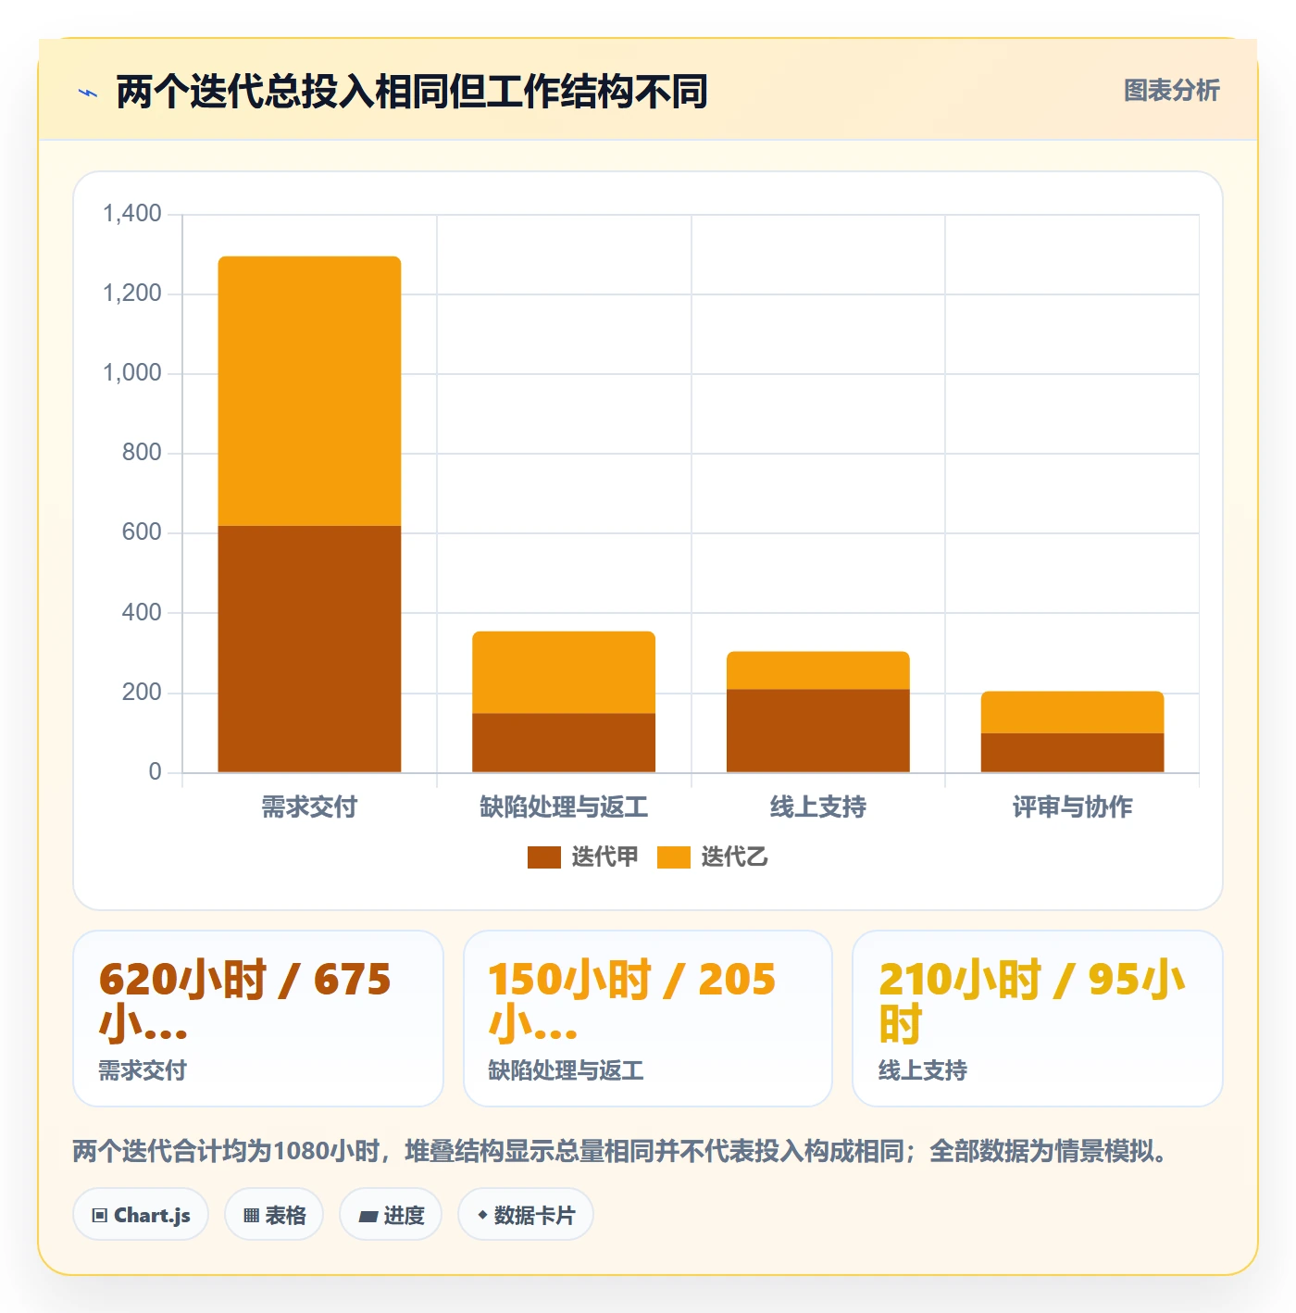1296x1313 pixels.
Task: Click the 评审与协作 x-axis label
Action: (x=1072, y=807)
